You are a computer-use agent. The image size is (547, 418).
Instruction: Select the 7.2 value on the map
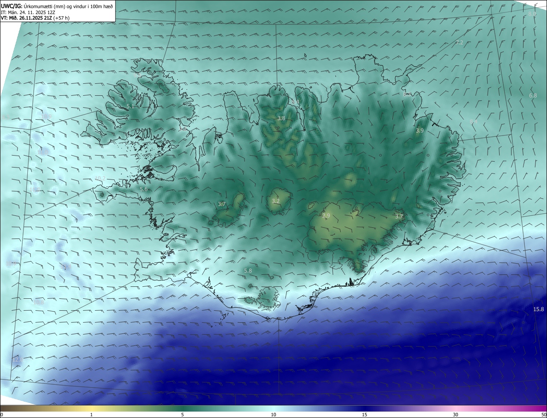click(459, 42)
